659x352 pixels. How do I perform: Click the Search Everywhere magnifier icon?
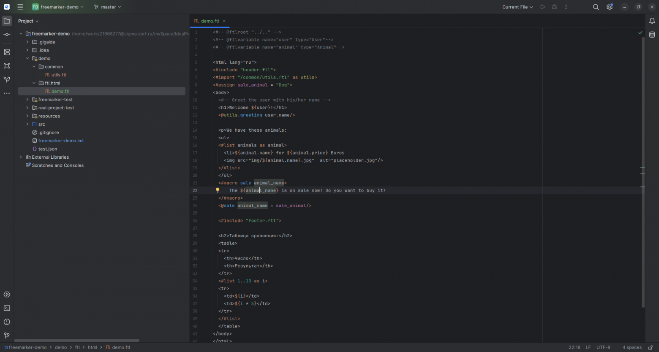[x=596, y=7]
